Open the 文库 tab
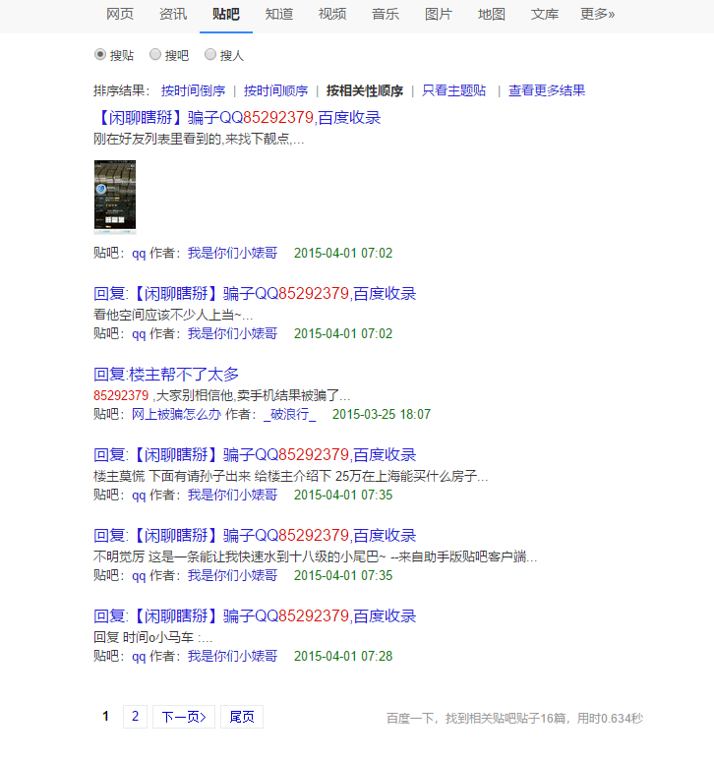 pyautogui.click(x=544, y=14)
